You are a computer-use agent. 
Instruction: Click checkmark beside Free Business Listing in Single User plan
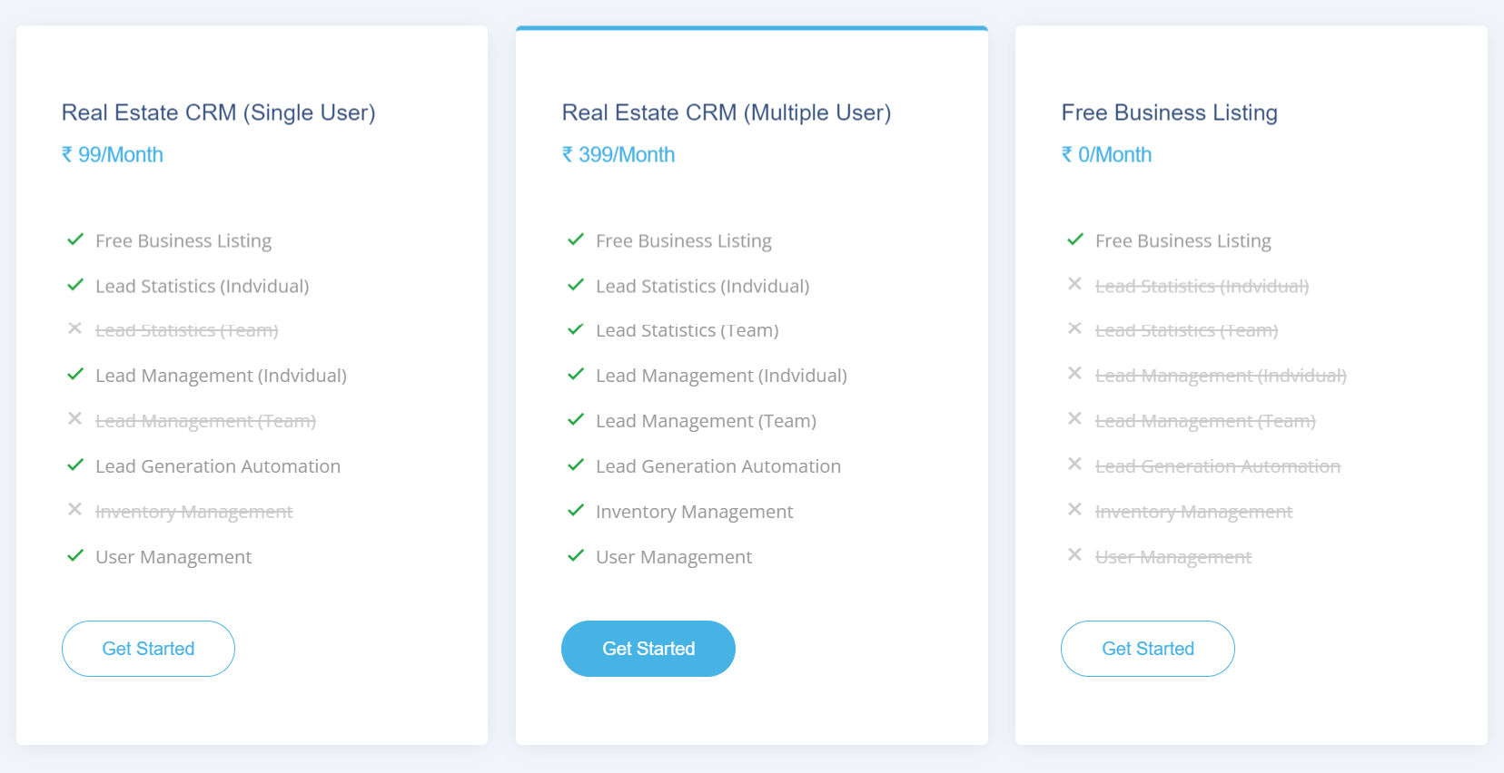click(x=75, y=240)
